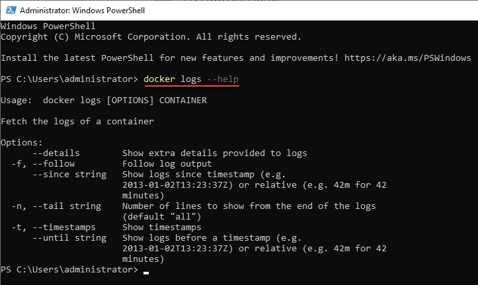Click the --since string option
The width and height of the screenshot is (478, 285).
(69, 175)
